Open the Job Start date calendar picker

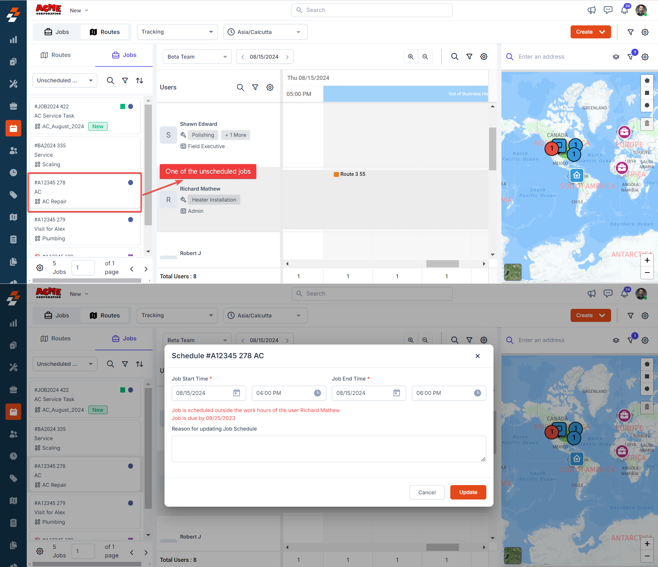coord(236,393)
